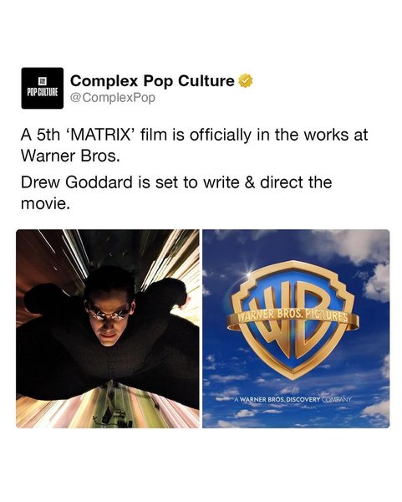Click the flying figure's sunglasses

(x=108, y=314)
